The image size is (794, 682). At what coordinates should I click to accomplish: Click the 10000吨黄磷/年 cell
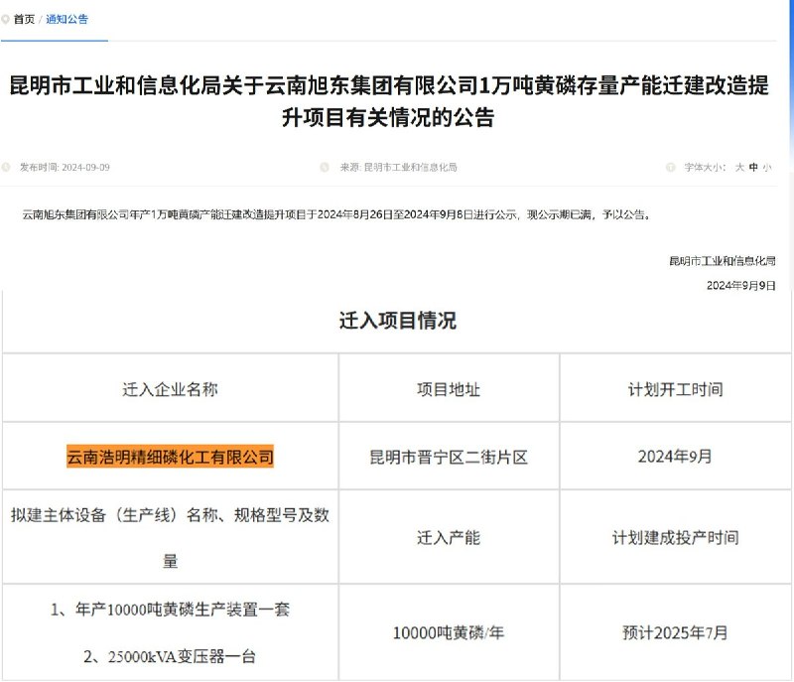coord(449,632)
